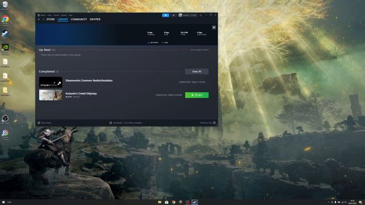Screen dimensions: 365x205
Task: Open the notifications bell
Action: (x=173, y=15)
